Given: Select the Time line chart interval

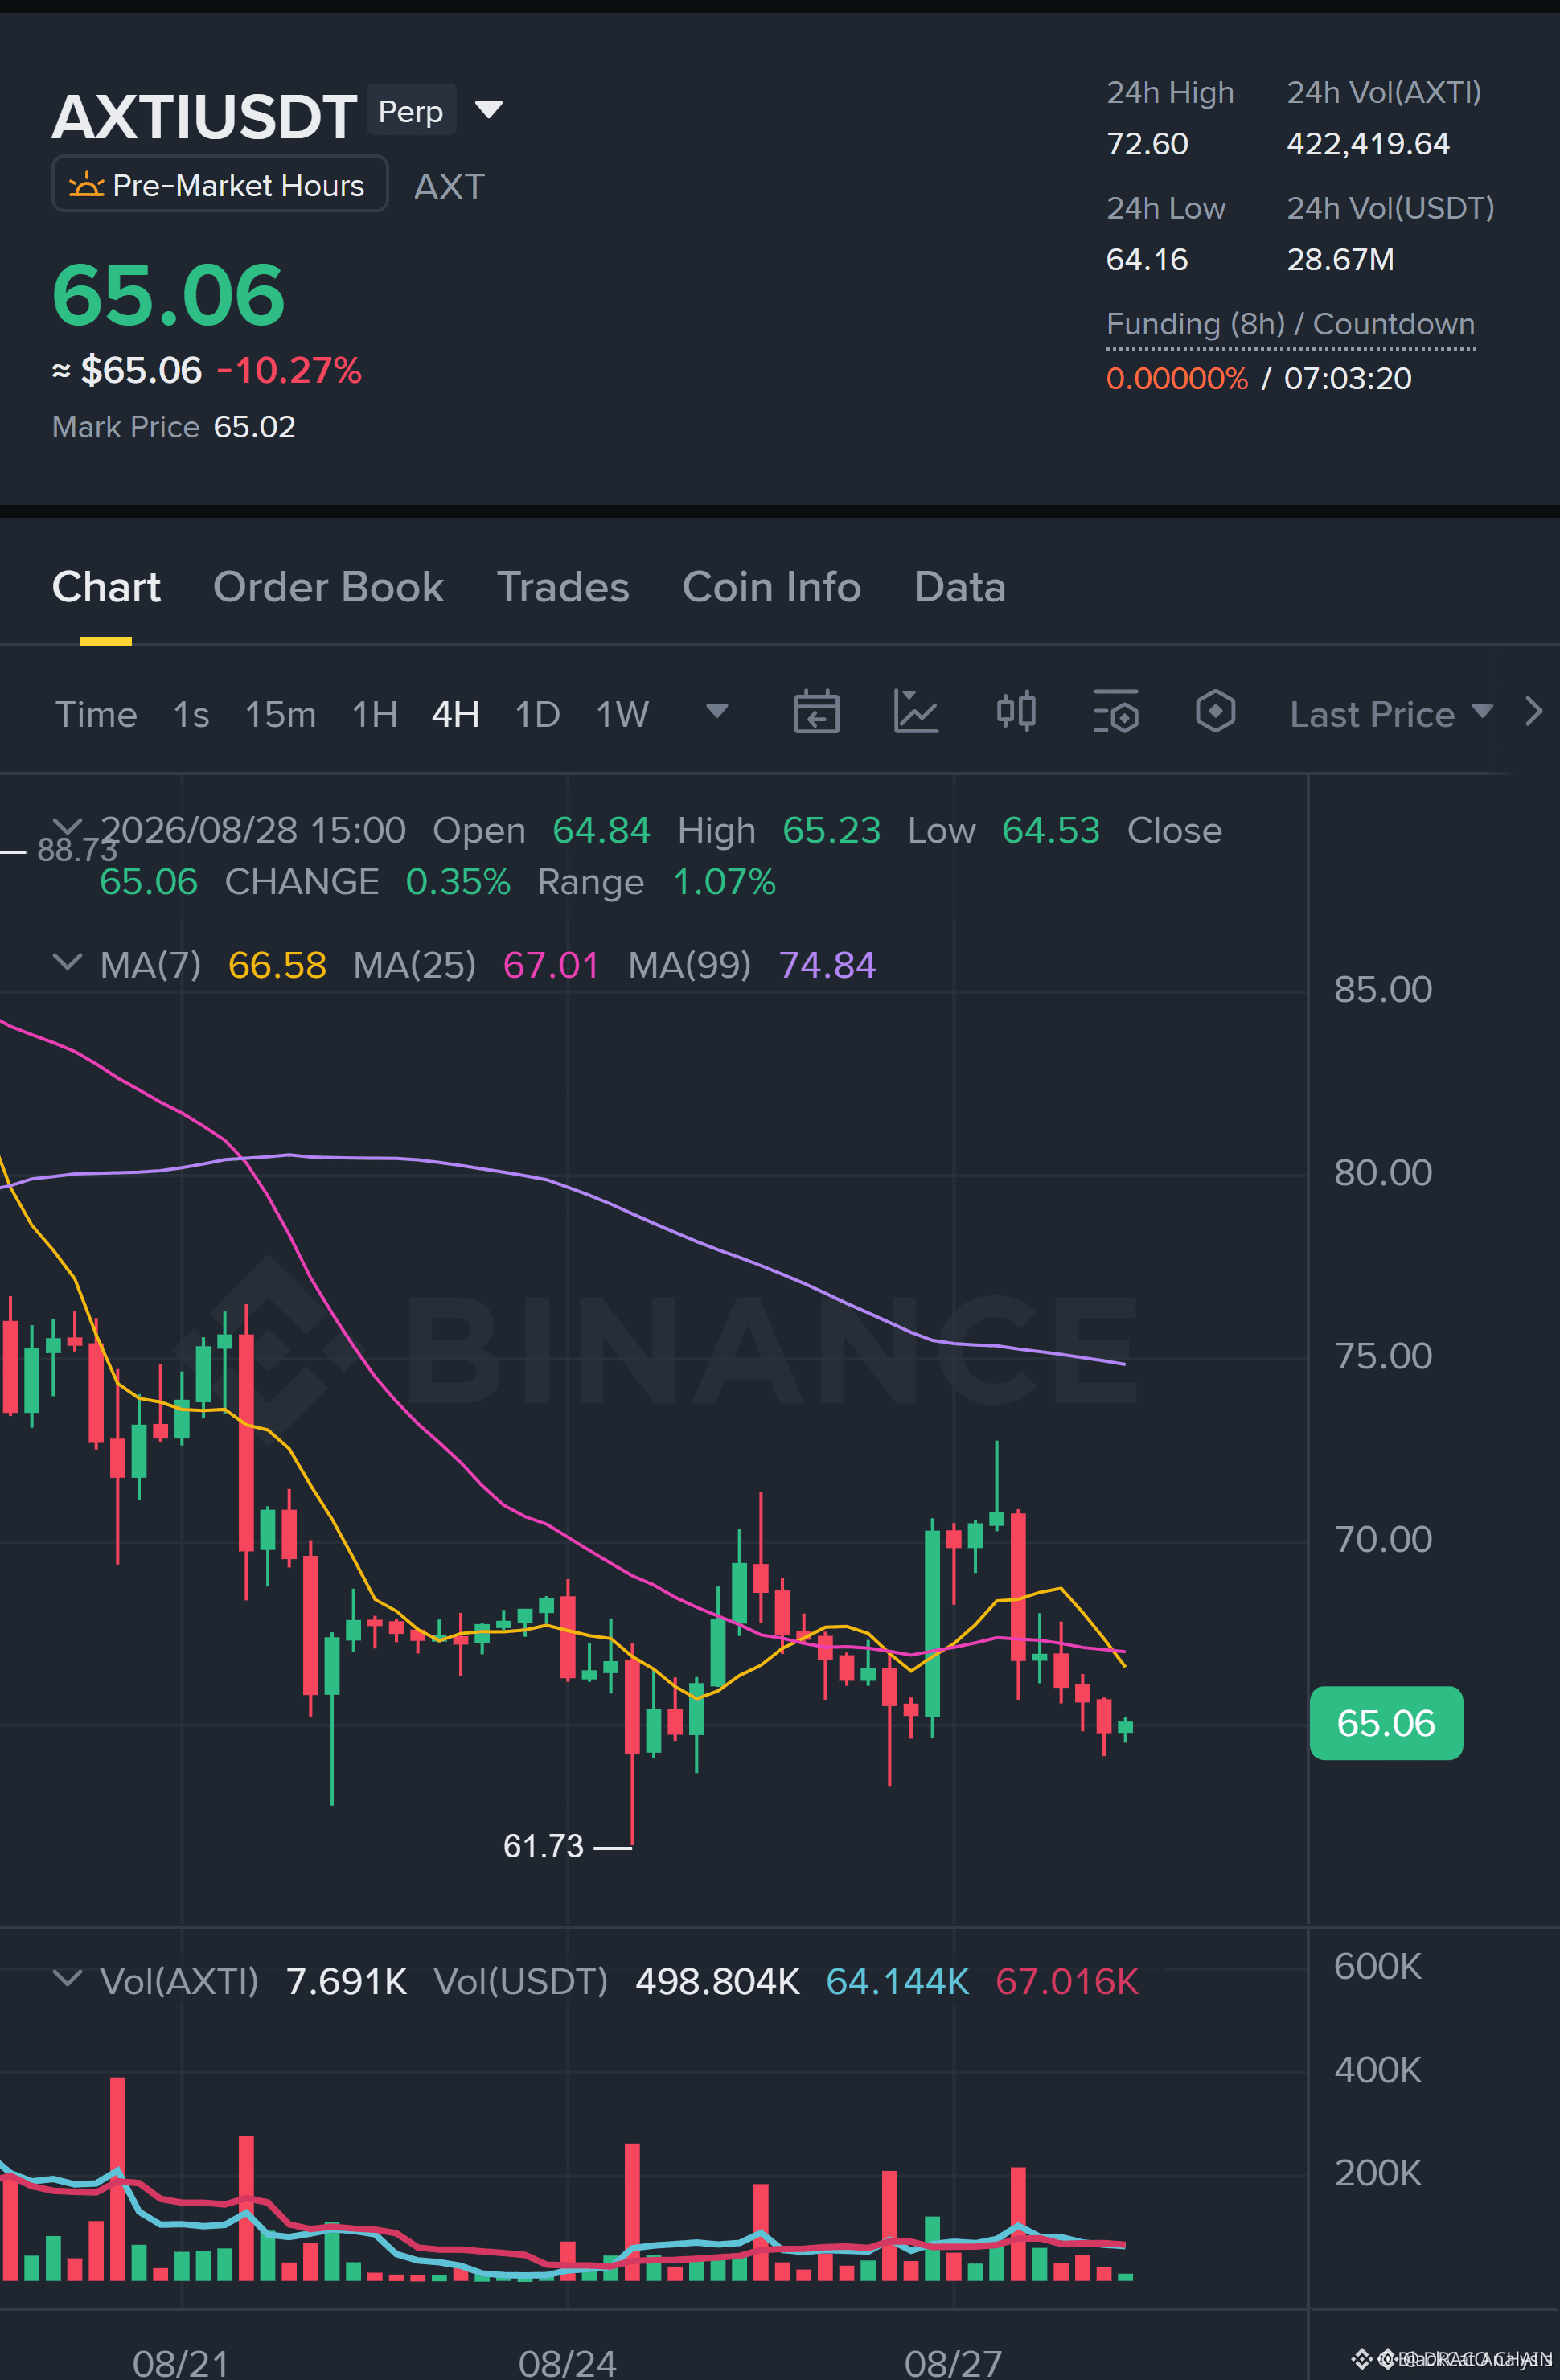Looking at the screenshot, I should (96, 714).
